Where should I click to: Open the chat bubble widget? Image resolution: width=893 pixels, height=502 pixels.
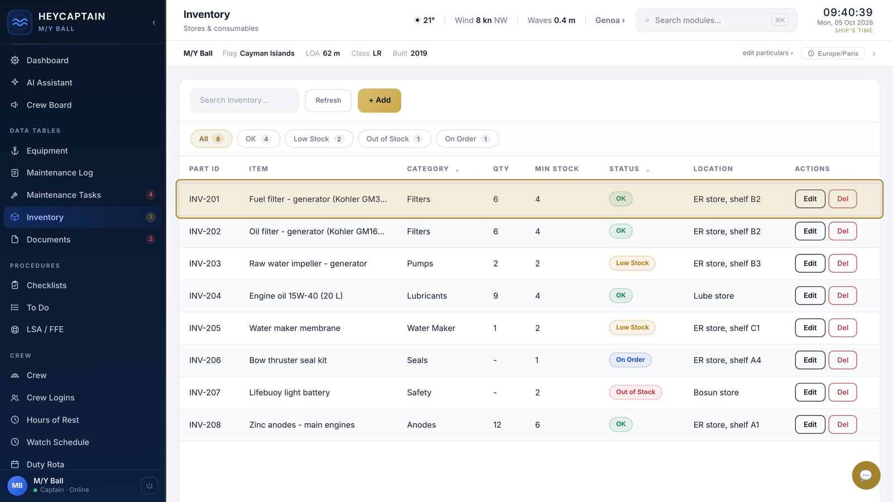(x=866, y=475)
